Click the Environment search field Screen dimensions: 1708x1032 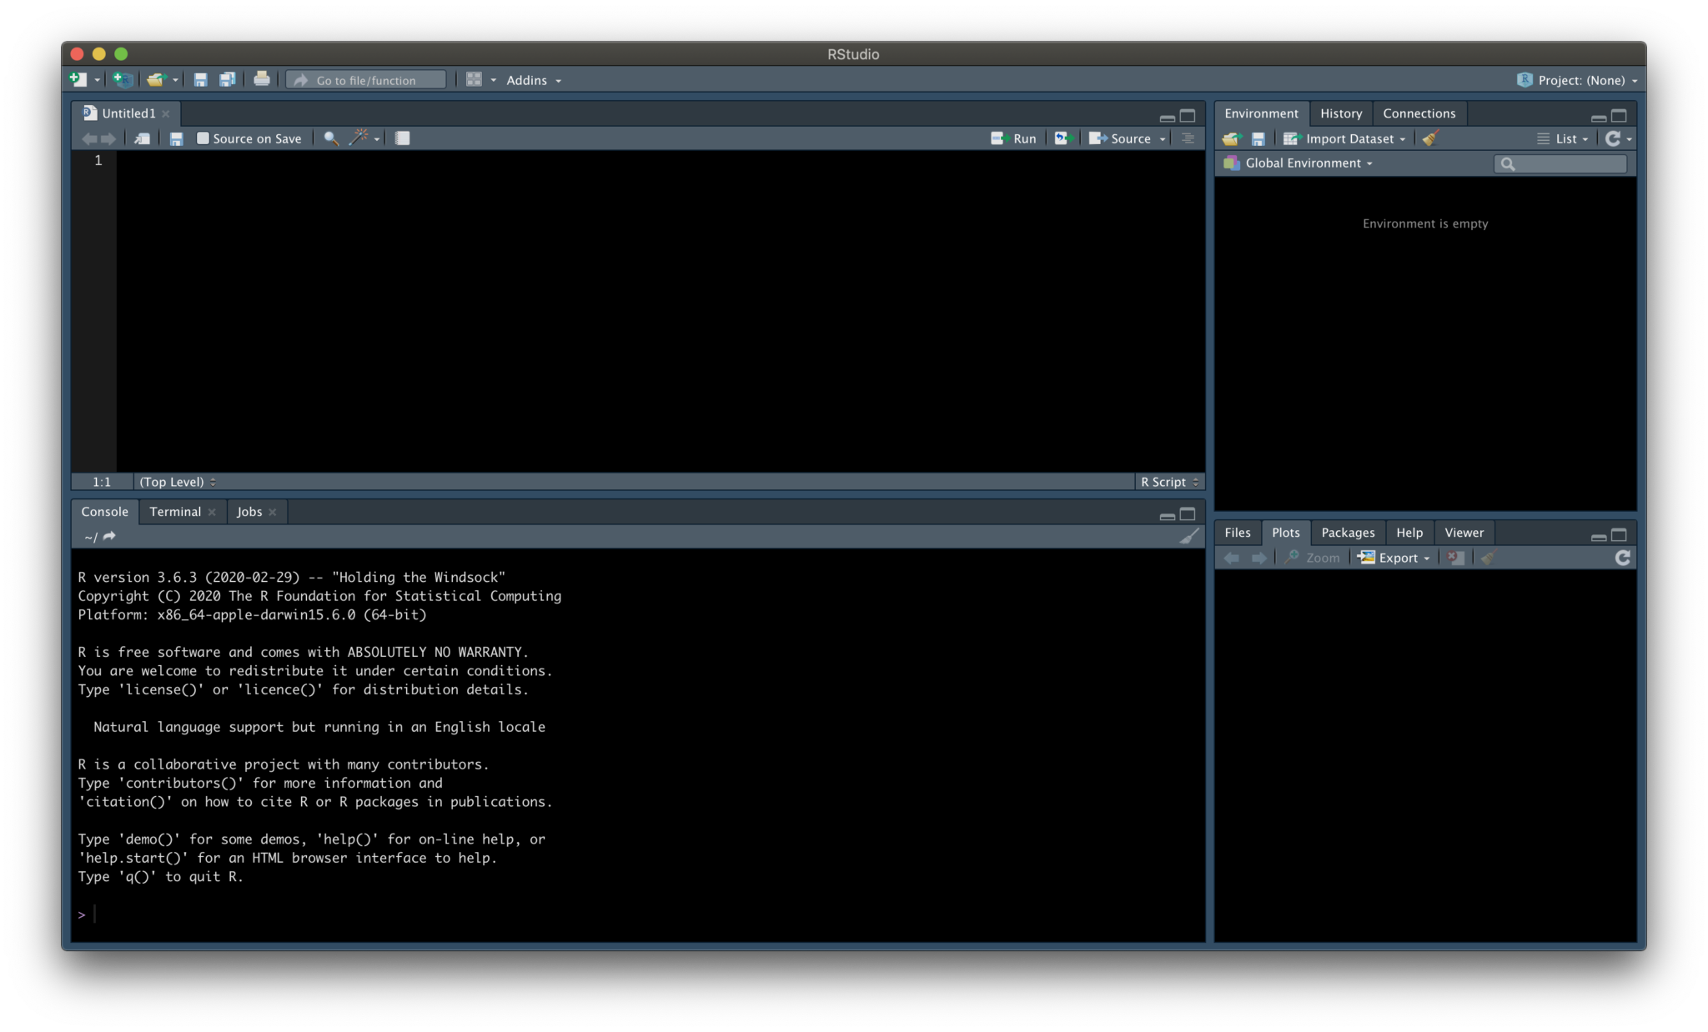point(1560,164)
